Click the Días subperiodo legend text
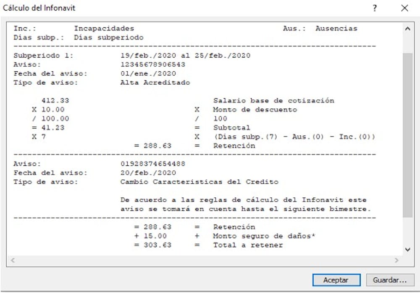The height and width of the screenshot is (293, 420). click(109, 37)
